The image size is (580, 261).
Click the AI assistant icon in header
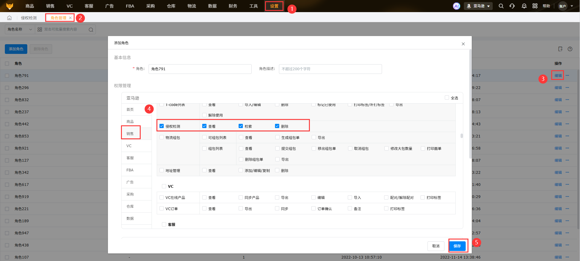pyautogui.click(x=456, y=6)
